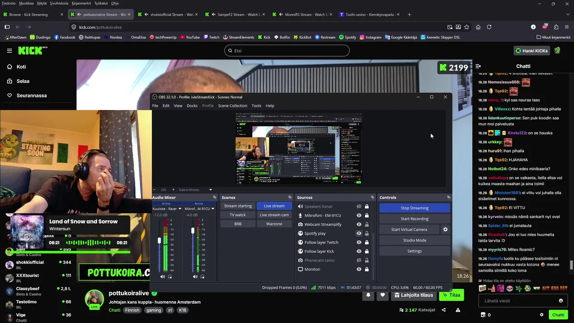Open virtual camera settings gear
Screen dimensions: 574x323
coord(445,229)
